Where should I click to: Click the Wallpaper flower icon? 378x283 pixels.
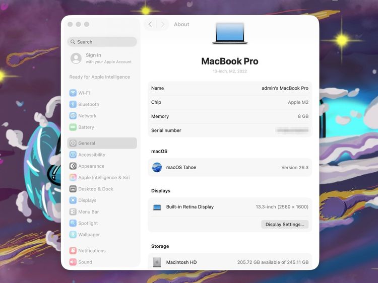click(73, 235)
